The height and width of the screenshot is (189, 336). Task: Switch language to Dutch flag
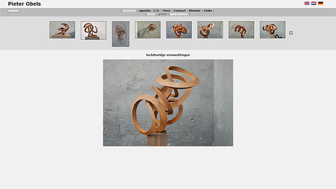[x=314, y=4]
